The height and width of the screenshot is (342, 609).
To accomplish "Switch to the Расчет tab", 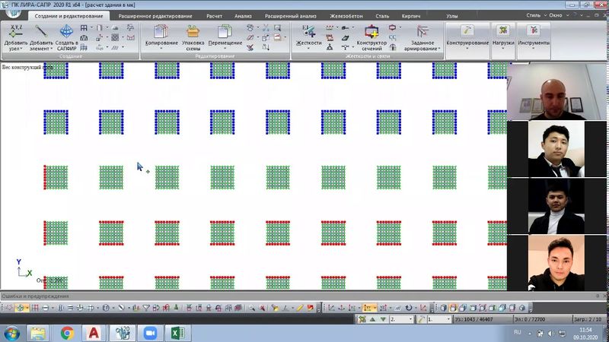I will [214, 15].
